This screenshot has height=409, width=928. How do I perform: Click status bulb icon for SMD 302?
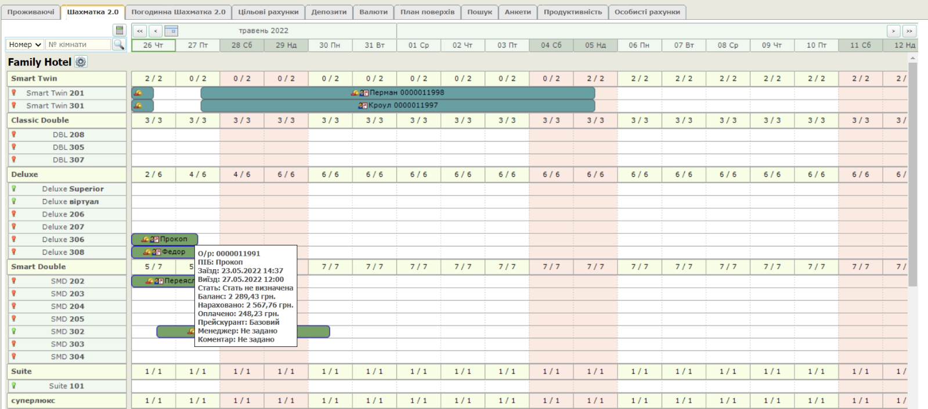[x=13, y=331]
